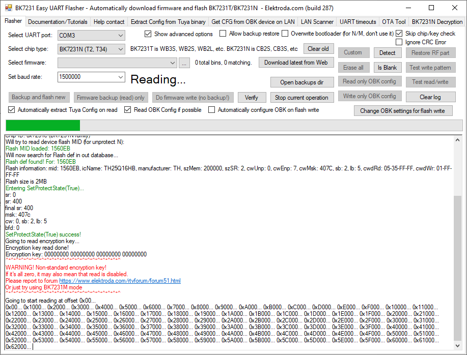Image resolution: width=467 pixels, height=355 pixels.
Task: Maximize the flasher window
Action: pos(431,8)
